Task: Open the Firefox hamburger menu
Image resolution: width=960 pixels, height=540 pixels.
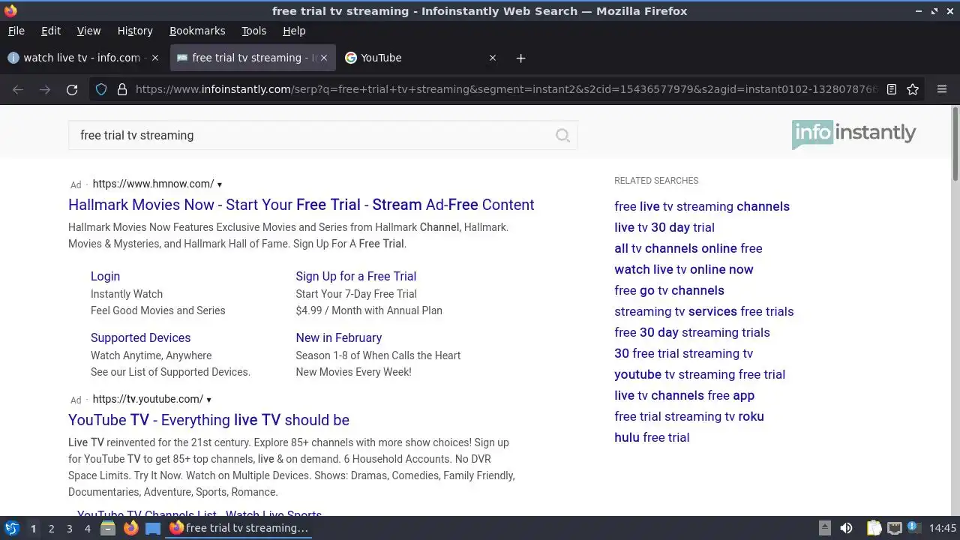Action: [942, 89]
